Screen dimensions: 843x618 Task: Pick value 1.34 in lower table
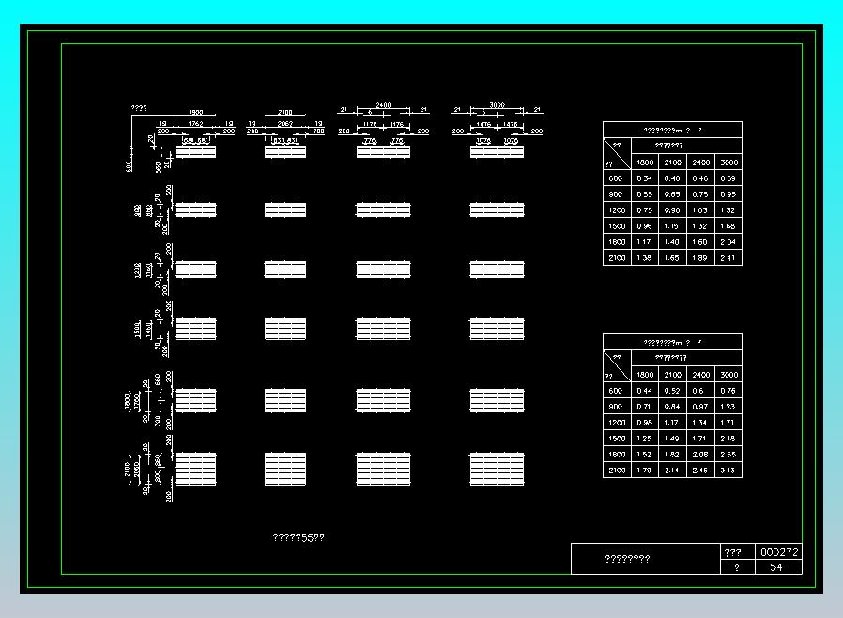pyautogui.click(x=700, y=423)
